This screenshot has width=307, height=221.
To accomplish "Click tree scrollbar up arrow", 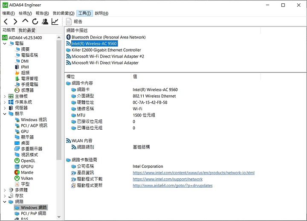I will (x=59, y=38).
